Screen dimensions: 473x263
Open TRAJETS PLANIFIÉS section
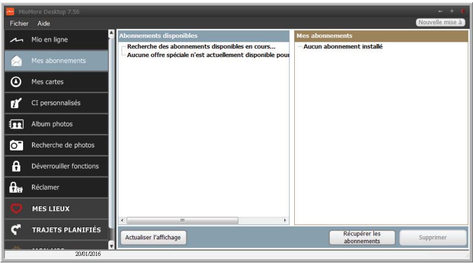coord(57,230)
